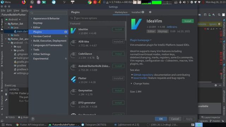Click the Firefox icon in top panel
The width and height of the screenshot is (226, 127).
click(x=24, y=2)
